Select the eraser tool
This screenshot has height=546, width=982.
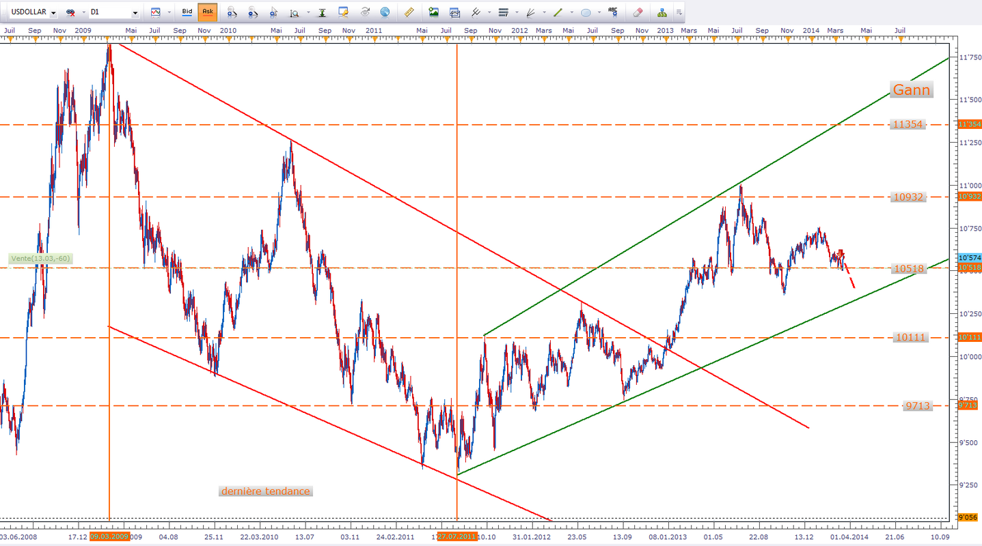(x=638, y=12)
